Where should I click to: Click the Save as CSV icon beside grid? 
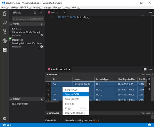[149, 79]
